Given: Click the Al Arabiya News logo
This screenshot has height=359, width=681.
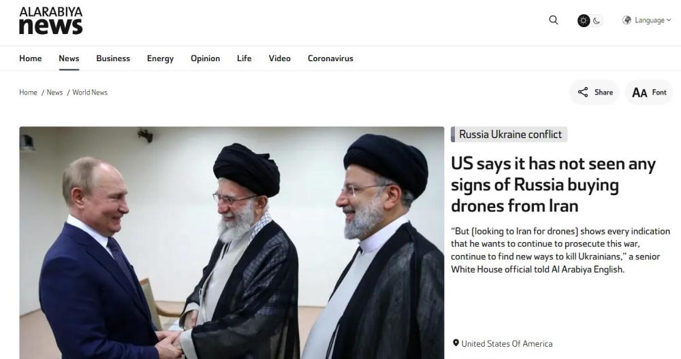Looking at the screenshot, I should pos(51,20).
